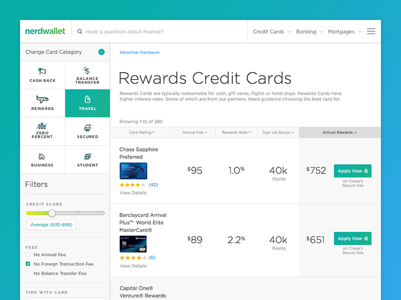Viewport: 401px width, 300px height.
Task: Click the $752 annual rewards value
Action: click(x=316, y=170)
